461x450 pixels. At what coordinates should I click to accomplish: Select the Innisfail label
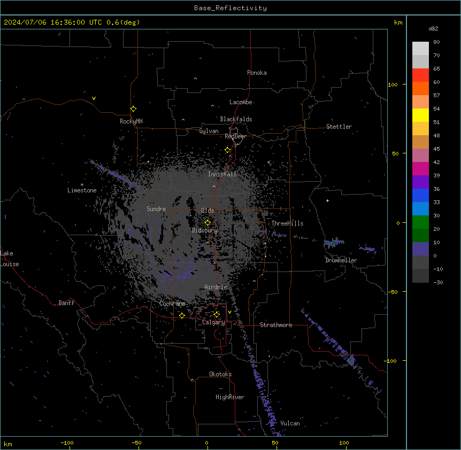pos(222,174)
